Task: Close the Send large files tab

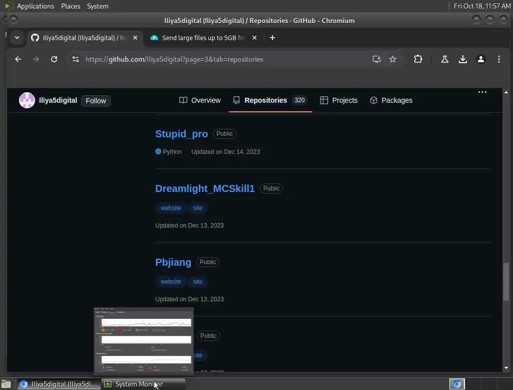Action: tap(254, 38)
